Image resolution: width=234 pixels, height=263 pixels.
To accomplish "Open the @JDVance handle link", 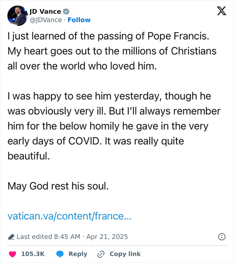I will pyautogui.click(x=46, y=20).
